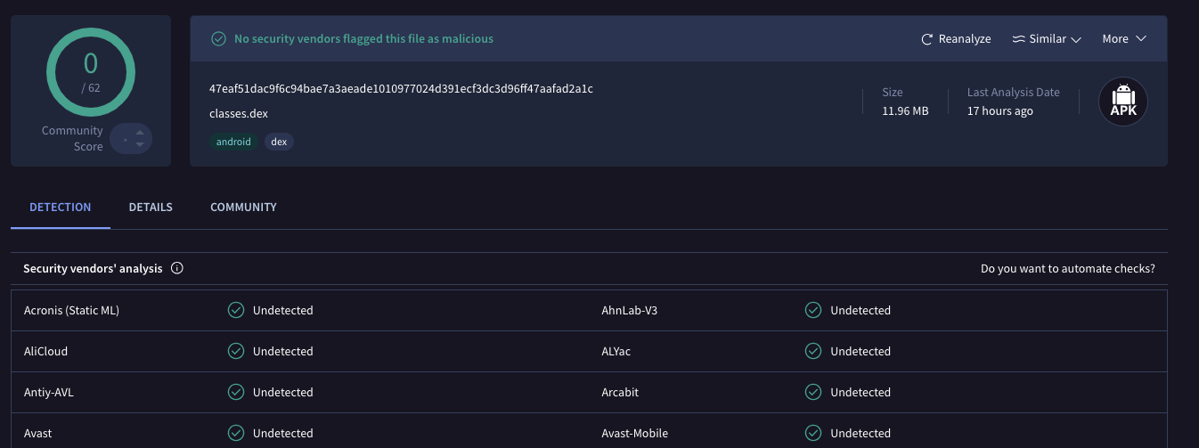Click the check icon in ALYac row
This screenshot has width=1199, height=448.
coord(813,351)
